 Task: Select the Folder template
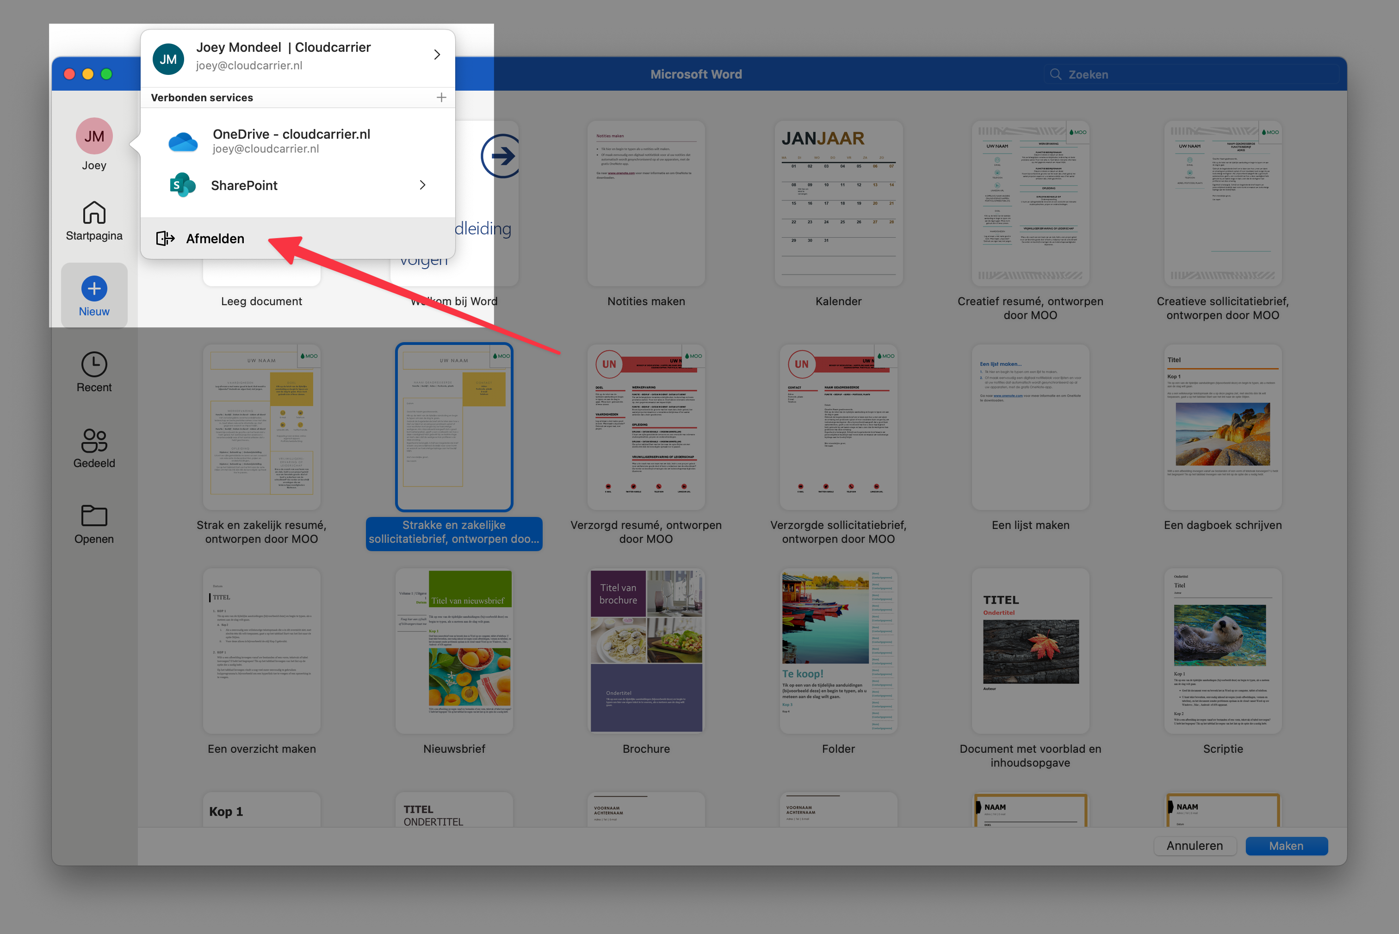(838, 651)
